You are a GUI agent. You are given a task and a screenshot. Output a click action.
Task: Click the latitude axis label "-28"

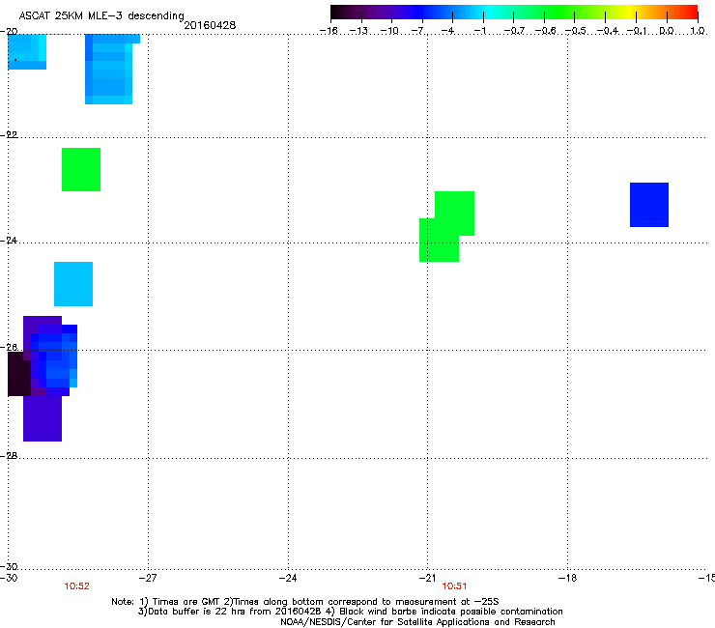(9, 455)
